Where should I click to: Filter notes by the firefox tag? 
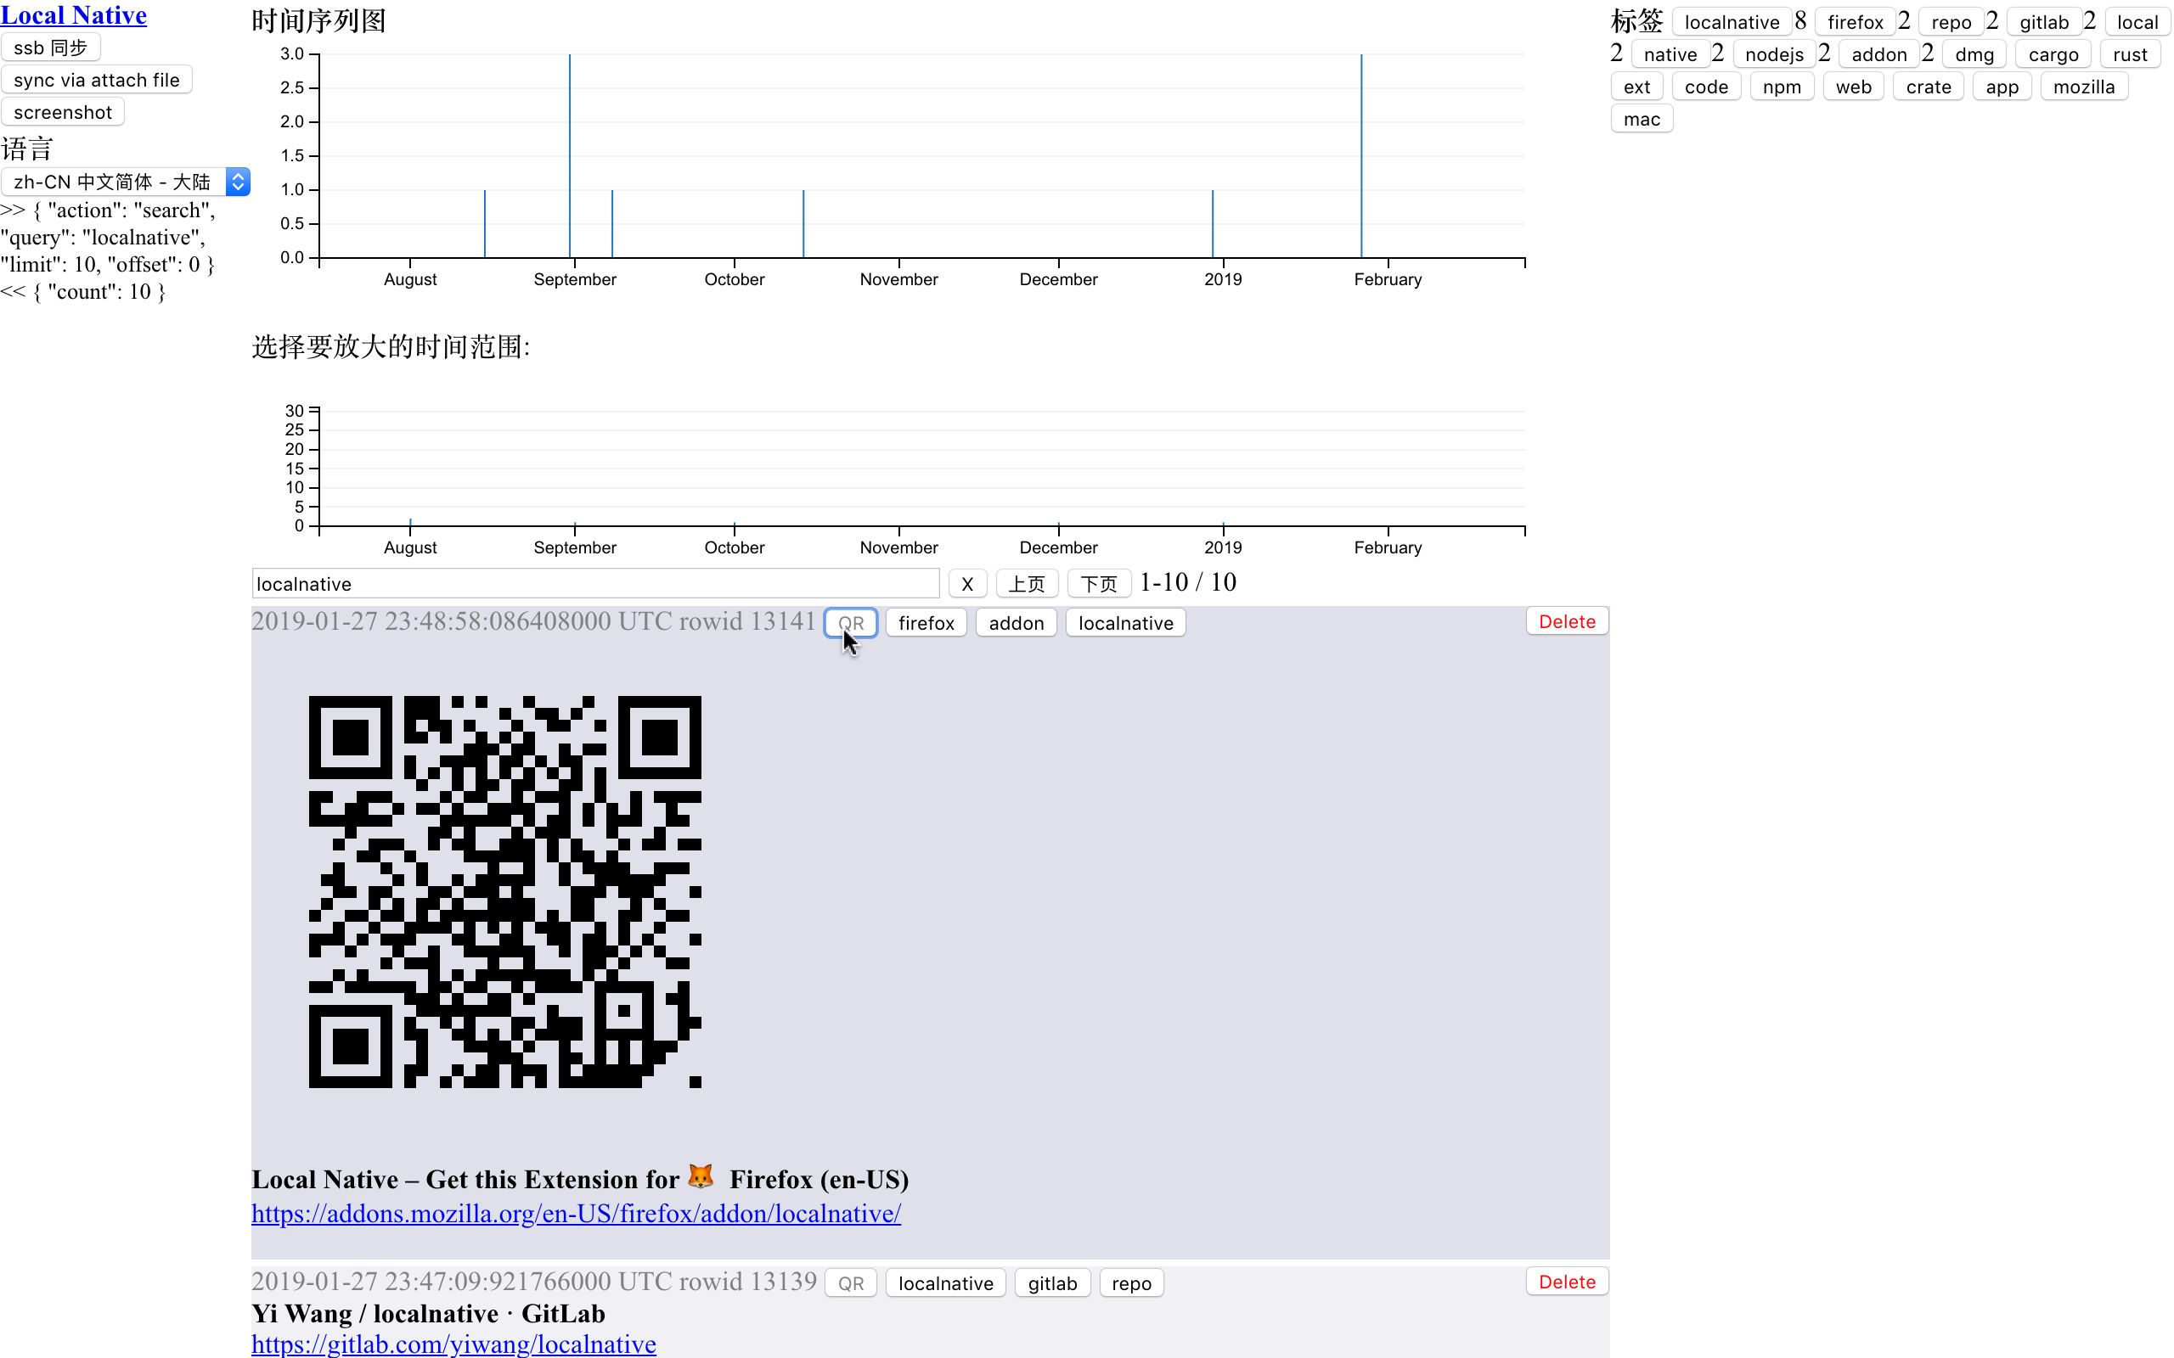point(1855,21)
